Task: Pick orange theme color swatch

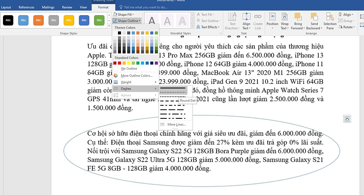Action: coord(138,33)
